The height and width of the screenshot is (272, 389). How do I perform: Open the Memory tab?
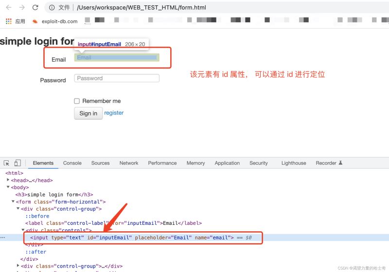pos(196,163)
